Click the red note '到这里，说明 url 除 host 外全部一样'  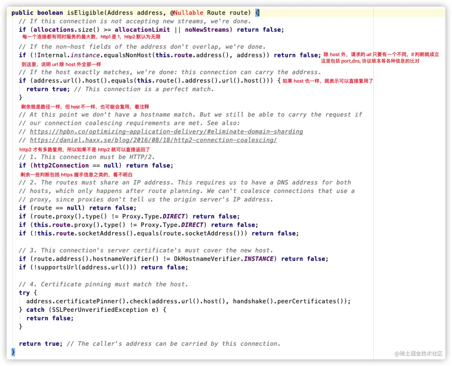pos(61,64)
